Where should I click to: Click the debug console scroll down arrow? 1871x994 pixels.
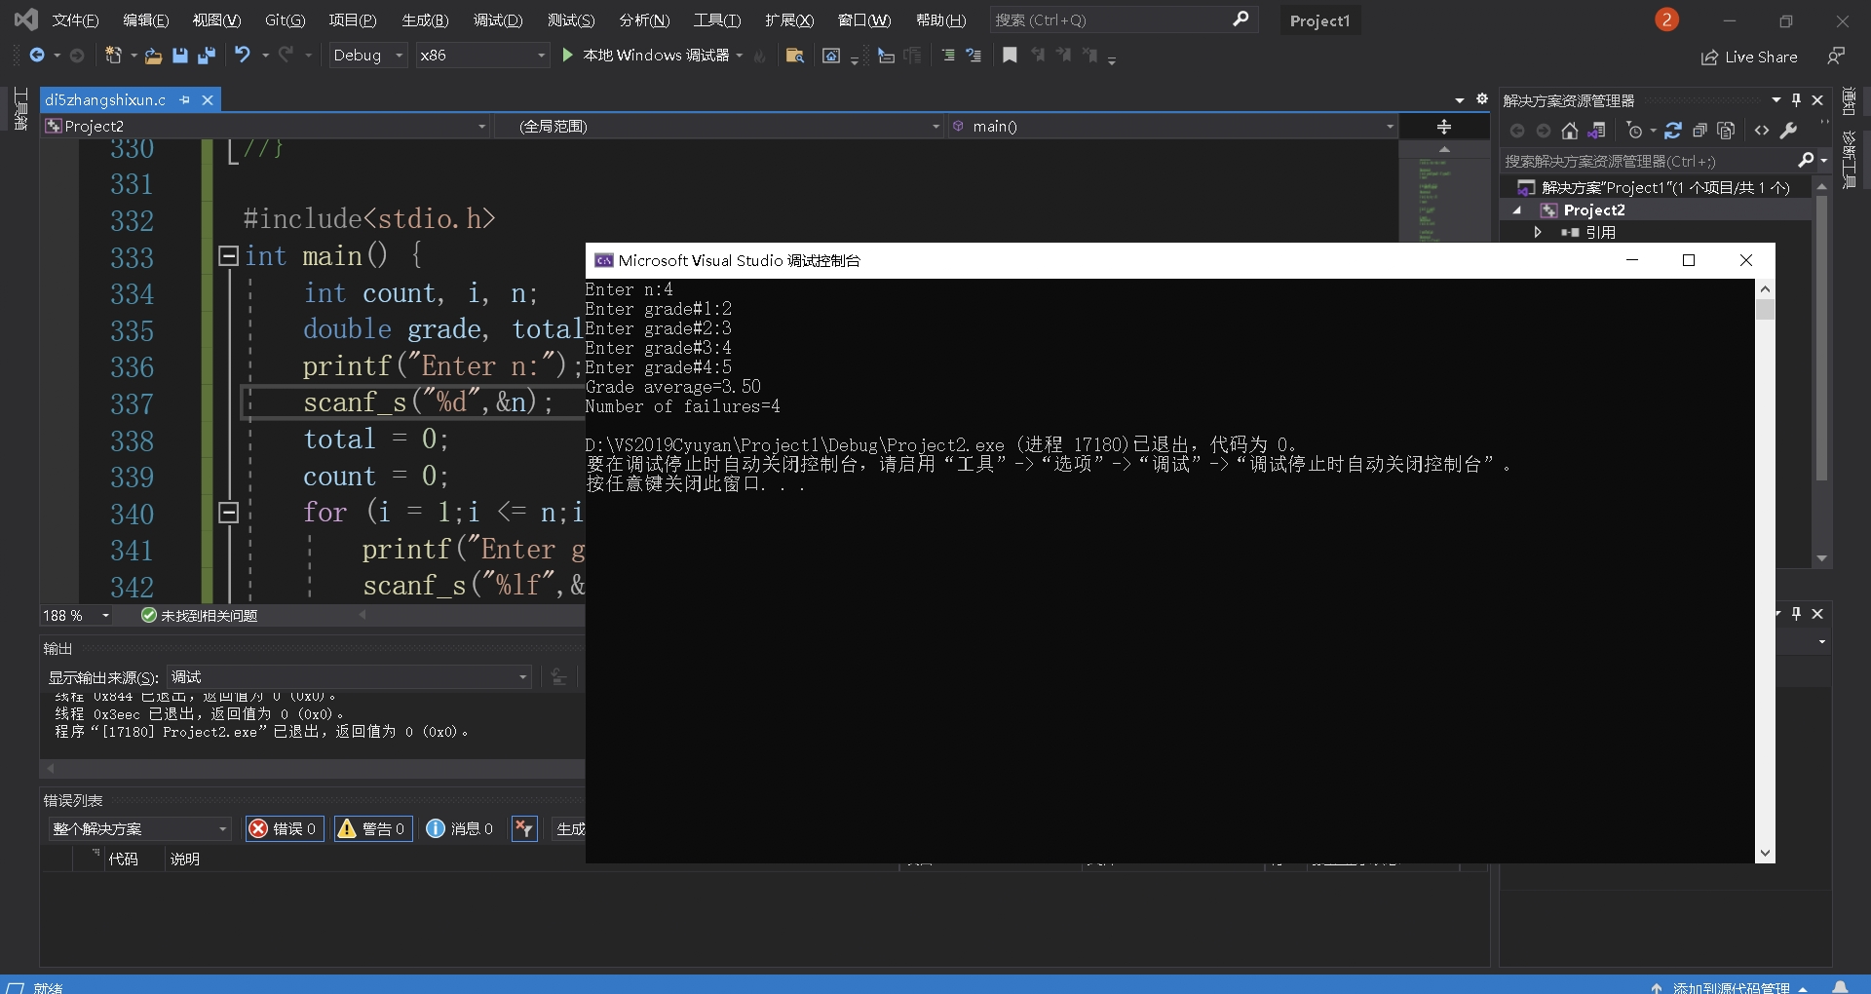click(1765, 853)
